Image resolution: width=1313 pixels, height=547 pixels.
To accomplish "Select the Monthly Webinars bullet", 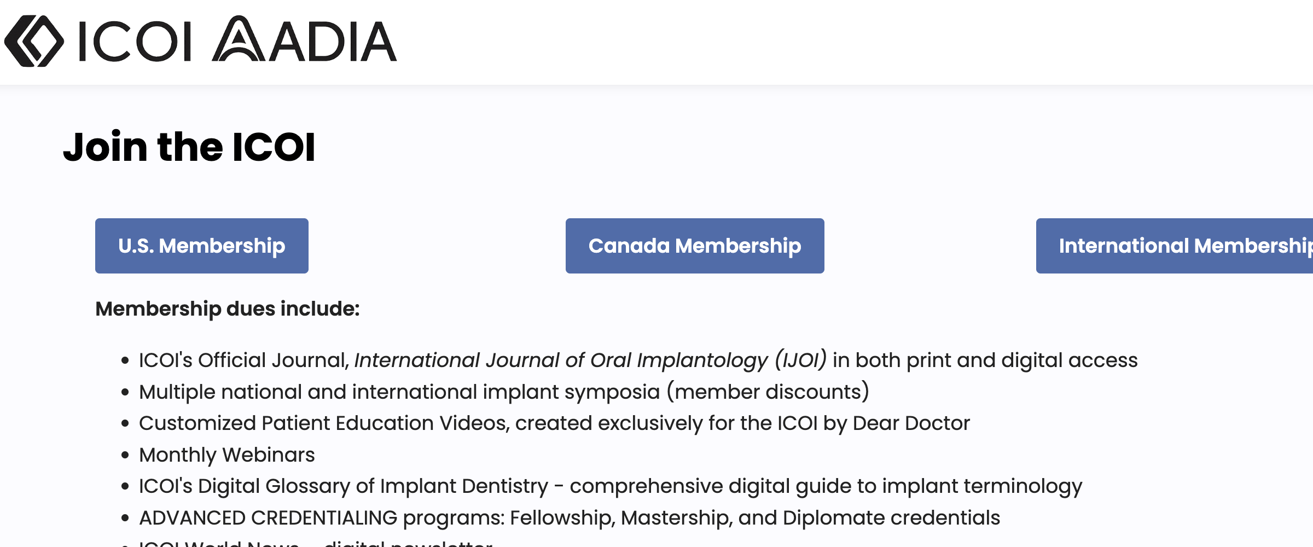I will 227,455.
